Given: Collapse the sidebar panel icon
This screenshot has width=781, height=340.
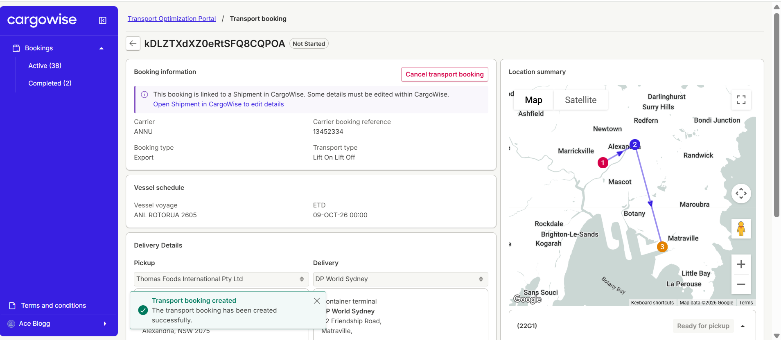Looking at the screenshot, I should tap(103, 20).
